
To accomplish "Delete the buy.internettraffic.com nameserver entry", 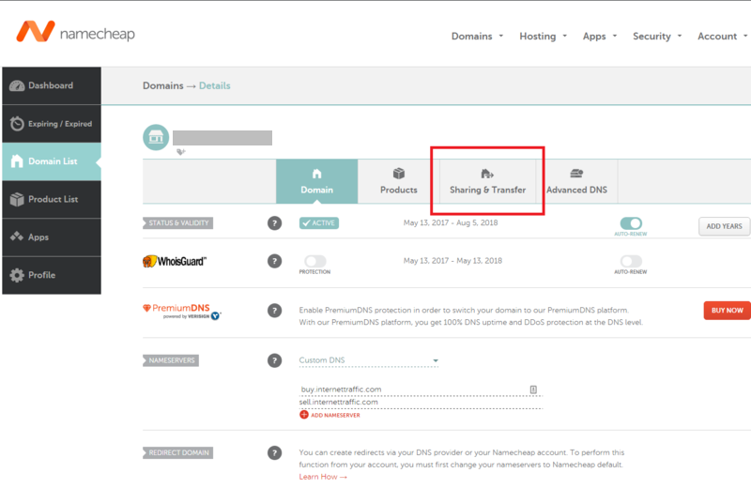I will coord(532,389).
